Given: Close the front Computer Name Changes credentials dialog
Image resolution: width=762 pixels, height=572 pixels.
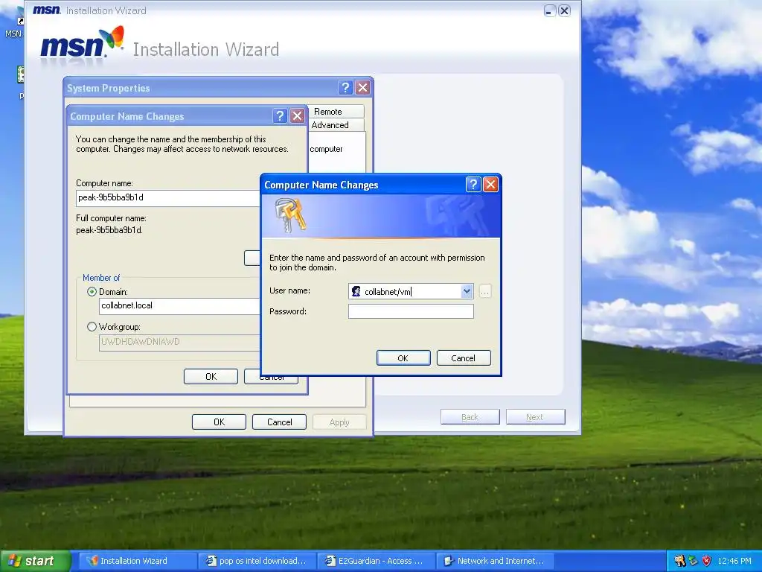Looking at the screenshot, I should tap(491, 185).
